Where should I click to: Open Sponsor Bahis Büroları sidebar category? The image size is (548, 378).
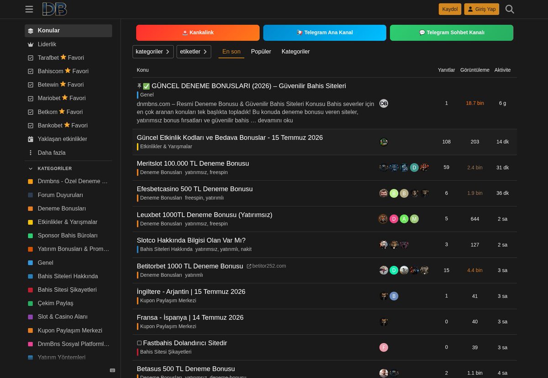[x=68, y=236]
